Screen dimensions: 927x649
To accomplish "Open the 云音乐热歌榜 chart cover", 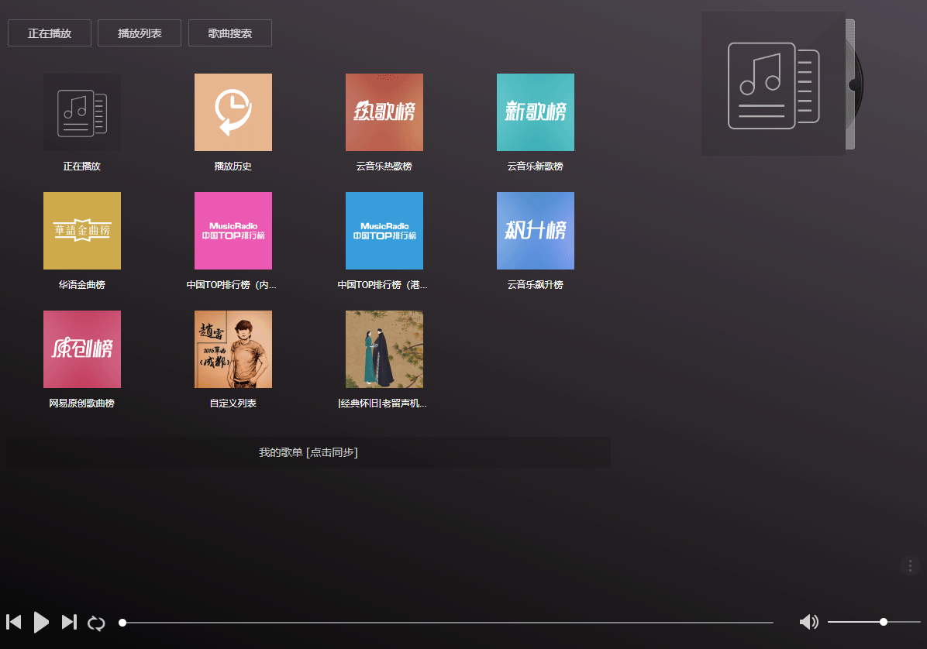I will pyautogui.click(x=384, y=112).
